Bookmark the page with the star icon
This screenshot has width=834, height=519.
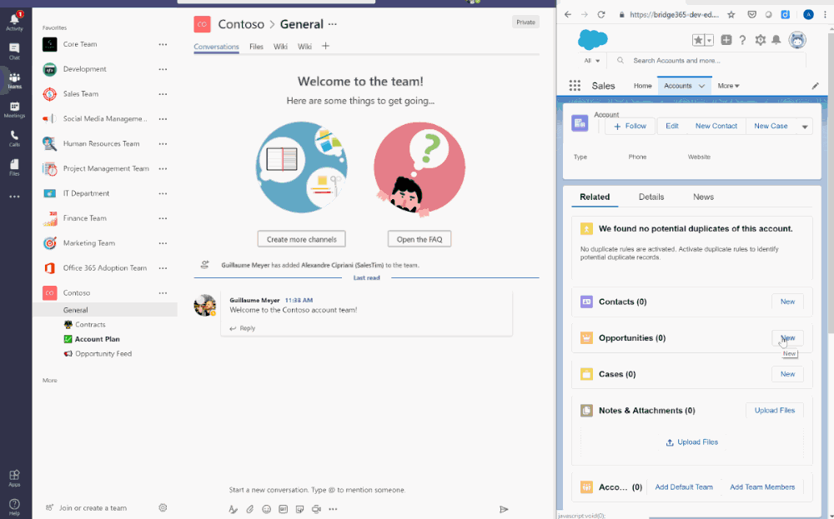click(x=731, y=15)
